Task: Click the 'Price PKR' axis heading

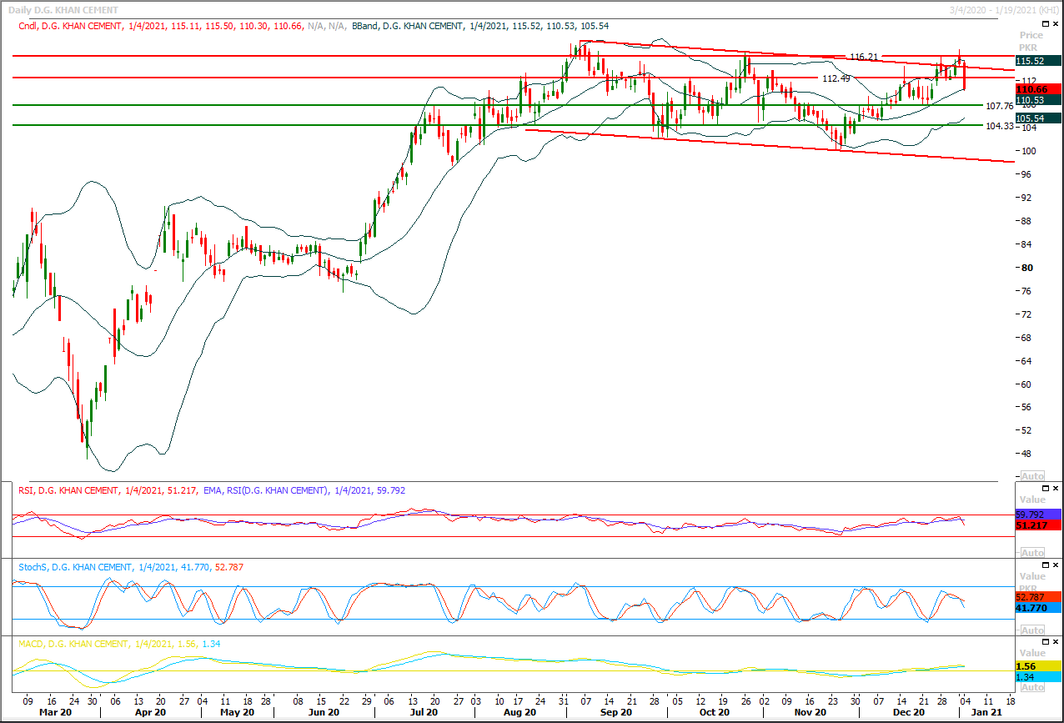Action: click(x=1031, y=42)
